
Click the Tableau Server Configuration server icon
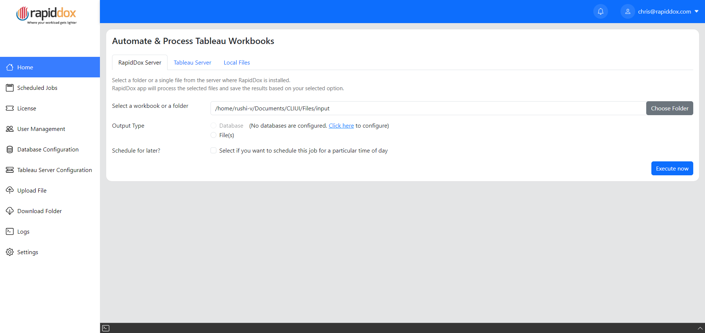tap(10, 170)
